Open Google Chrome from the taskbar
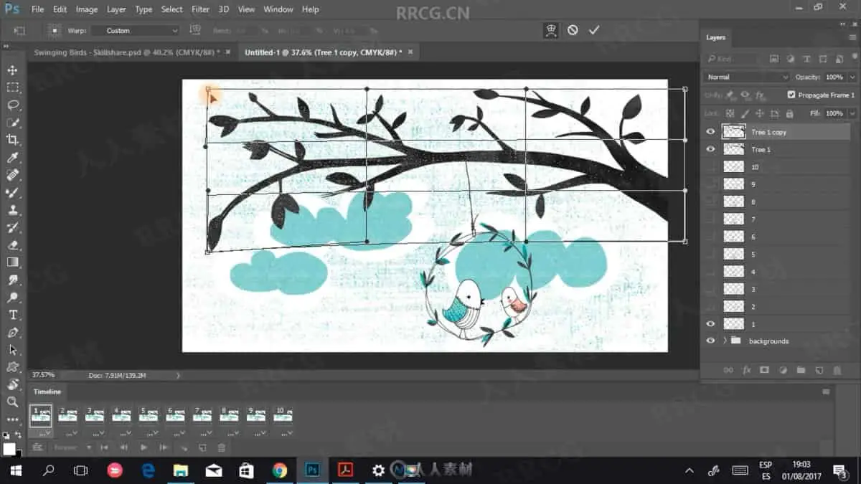This screenshot has height=484, width=861. (x=280, y=470)
